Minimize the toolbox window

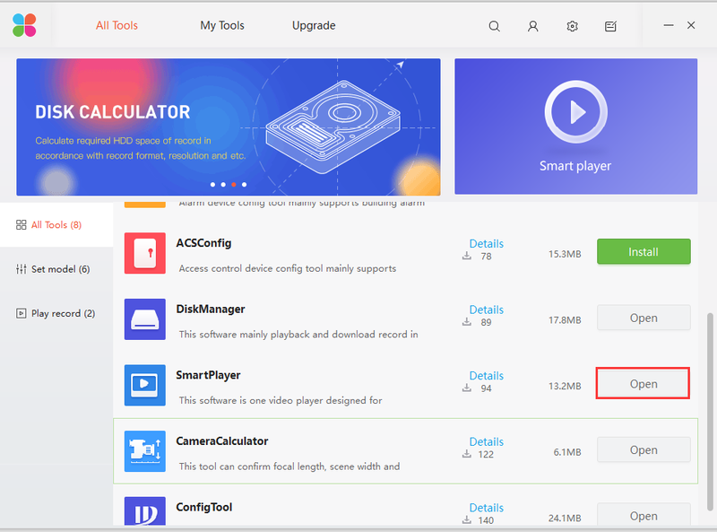click(x=669, y=25)
